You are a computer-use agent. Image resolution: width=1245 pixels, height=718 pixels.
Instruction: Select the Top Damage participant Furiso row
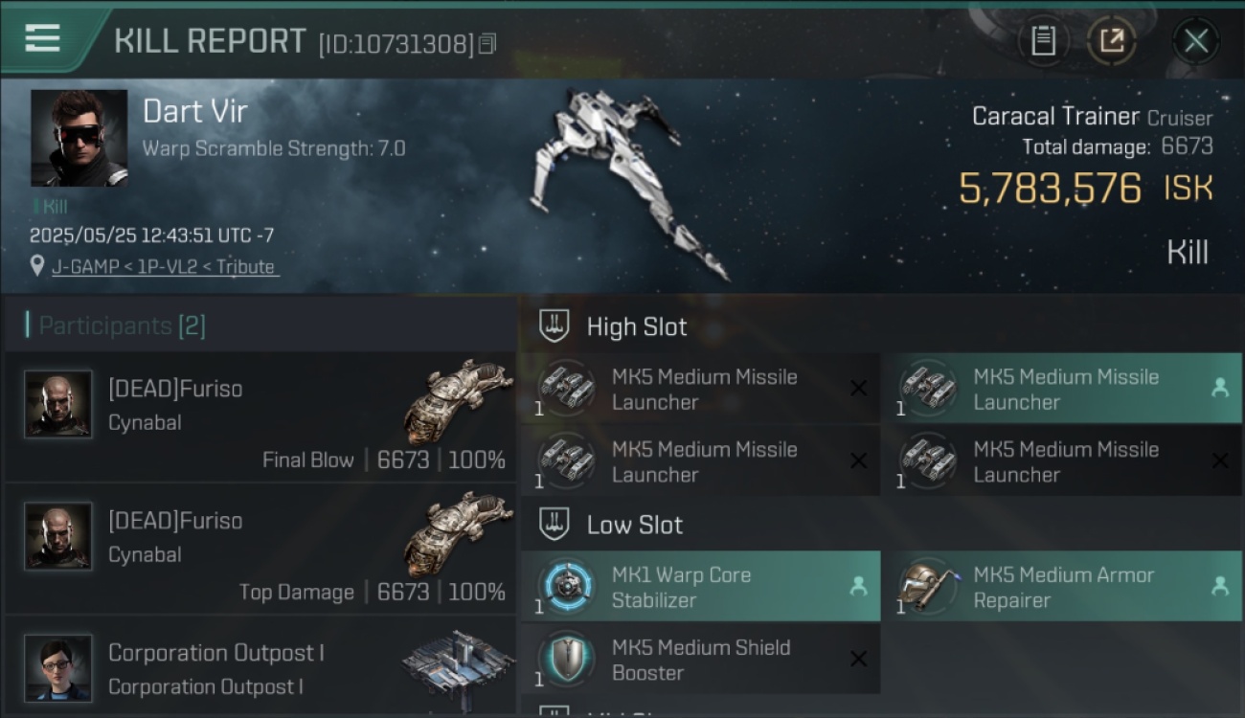(260, 549)
